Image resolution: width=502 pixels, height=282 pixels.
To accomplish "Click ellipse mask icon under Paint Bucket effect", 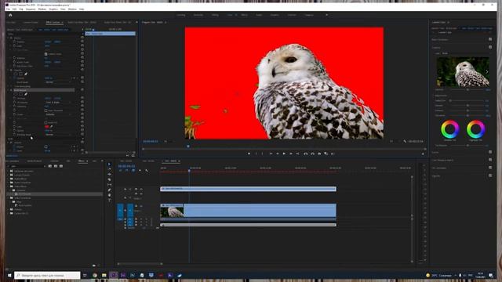I will tap(16, 94).
